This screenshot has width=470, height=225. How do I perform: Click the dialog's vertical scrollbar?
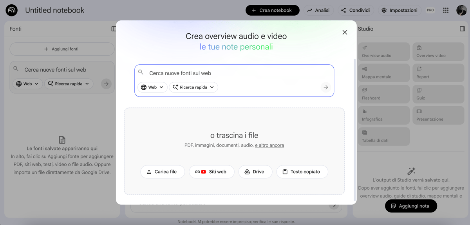point(355,129)
